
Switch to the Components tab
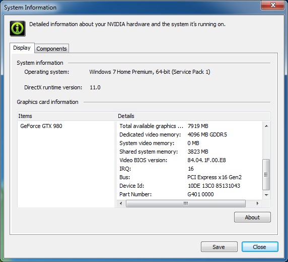pyautogui.click(x=52, y=49)
